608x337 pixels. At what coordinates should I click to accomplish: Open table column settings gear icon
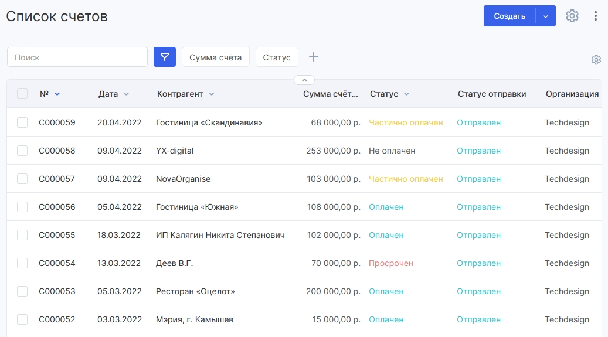(x=596, y=60)
